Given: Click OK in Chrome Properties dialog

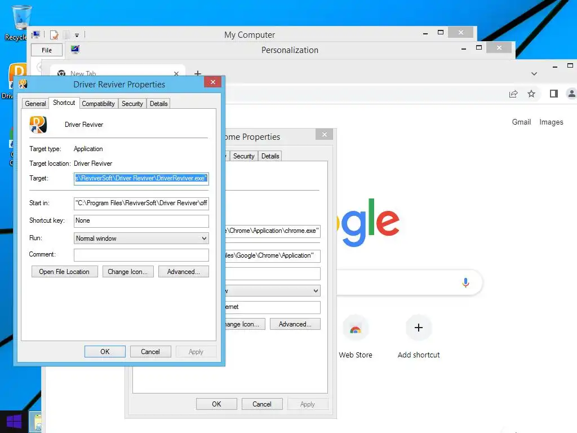Looking at the screenshot, I should click(x=216, y=404).
